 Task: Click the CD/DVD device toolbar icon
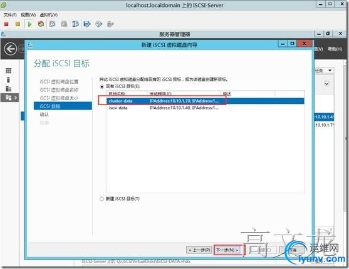point(98,24)
